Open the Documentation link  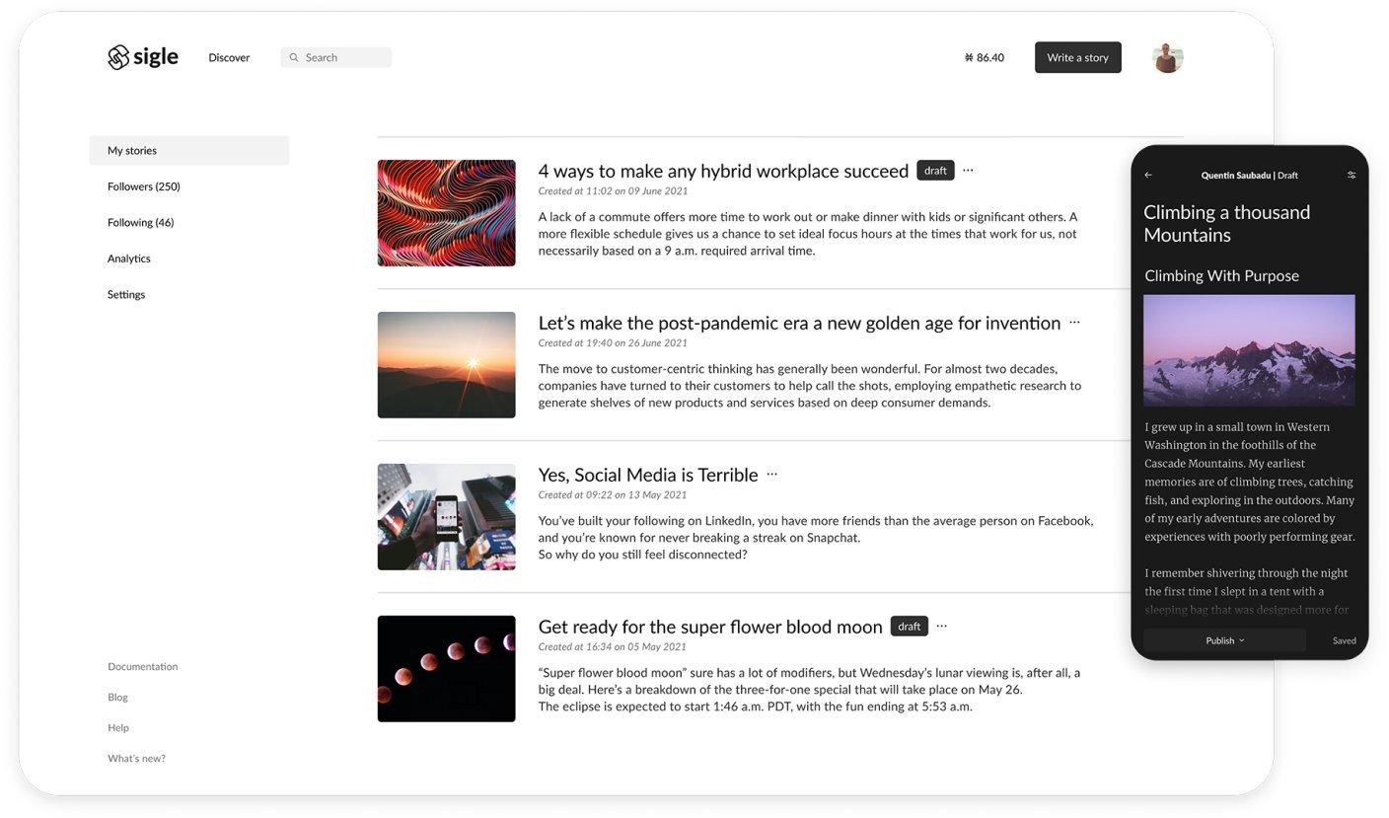click(143, 666)
